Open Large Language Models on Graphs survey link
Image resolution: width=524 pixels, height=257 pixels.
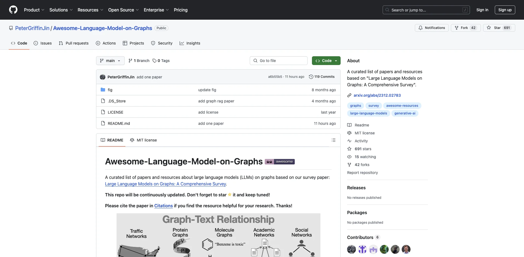pos(165,184)
